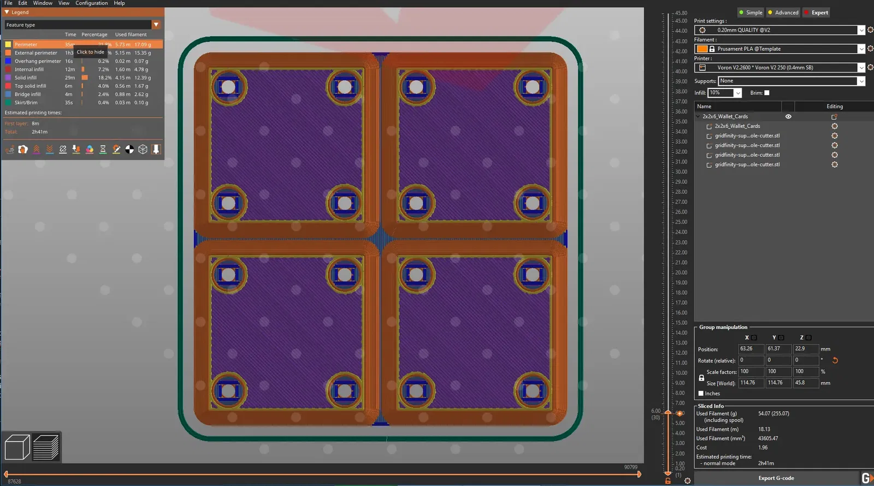Toggle retractions icon with upward chevrons
The width and height of the screenshot is (874, 486).
click(x=37, y=150)
